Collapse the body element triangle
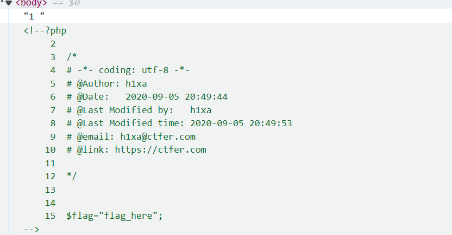This screenshot has height=235, width=452. (x=9, y=3)
